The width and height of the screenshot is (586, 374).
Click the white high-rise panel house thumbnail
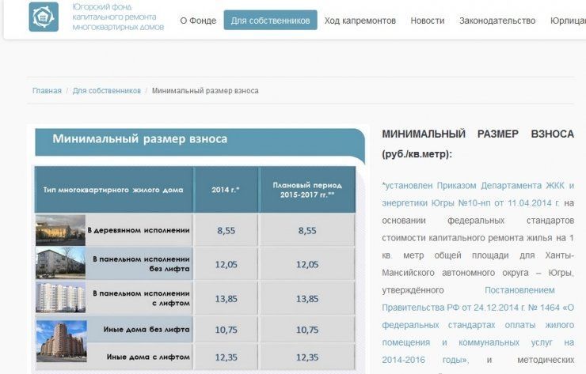click(x=60, y=297)
